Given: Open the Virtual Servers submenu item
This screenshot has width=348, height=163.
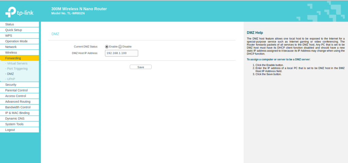Looking at the screenshot, I should [17, 63].
